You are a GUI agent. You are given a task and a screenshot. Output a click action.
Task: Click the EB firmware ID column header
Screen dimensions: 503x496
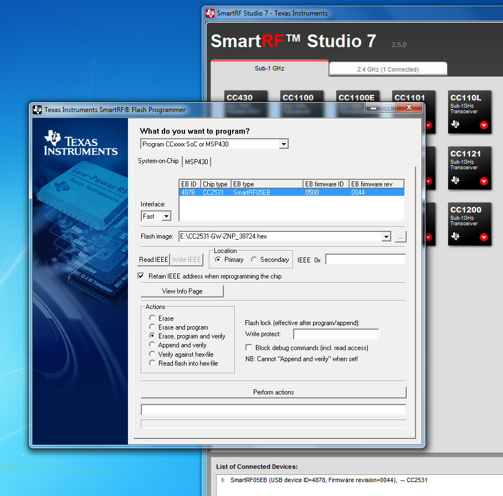coord(326,184)
